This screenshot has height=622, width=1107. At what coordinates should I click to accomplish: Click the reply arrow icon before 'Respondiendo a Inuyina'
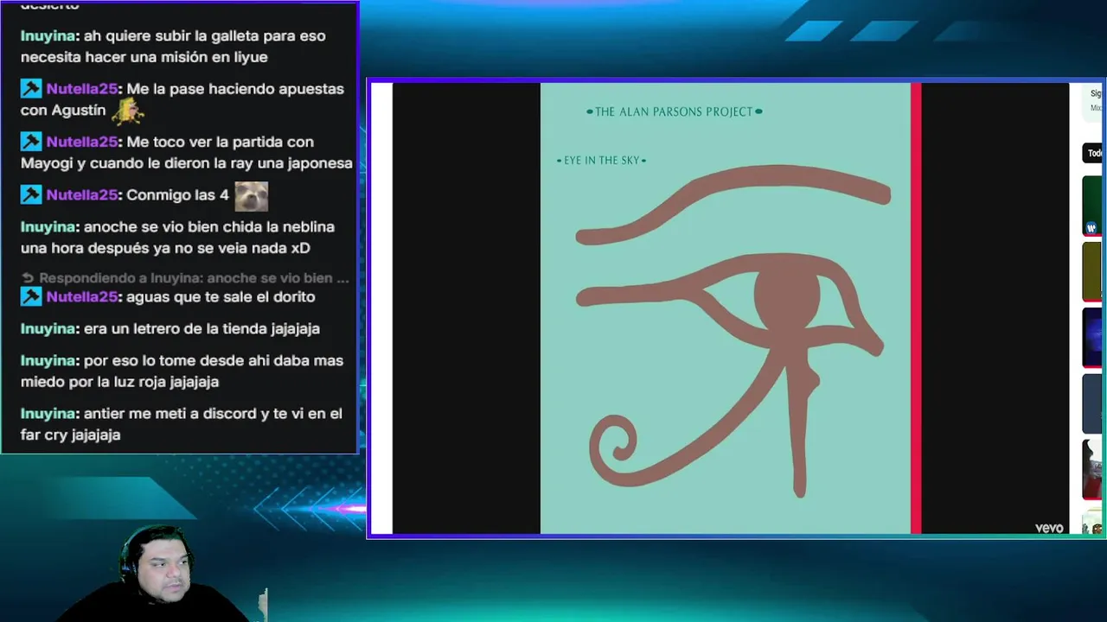[x=28, y=278]
